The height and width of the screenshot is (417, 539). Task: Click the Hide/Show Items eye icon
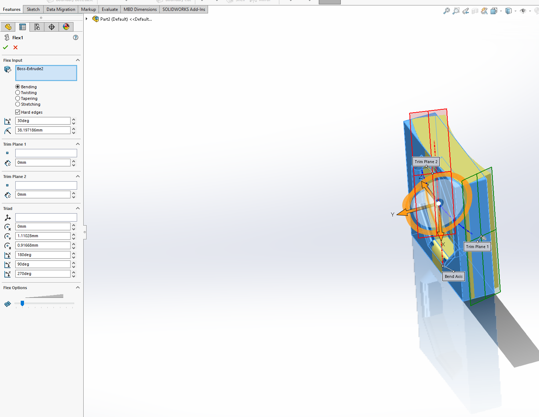pos(523,11)
